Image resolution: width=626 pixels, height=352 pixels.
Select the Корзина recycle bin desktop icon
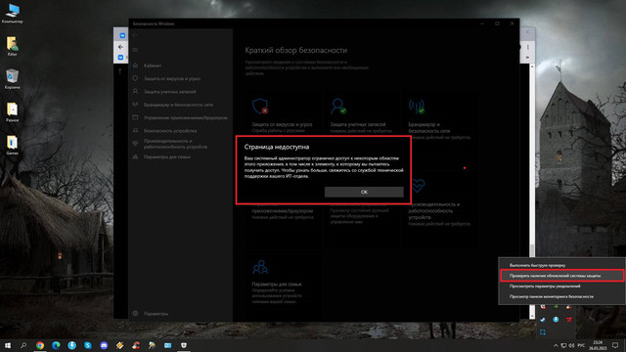(x=13, y=79)
